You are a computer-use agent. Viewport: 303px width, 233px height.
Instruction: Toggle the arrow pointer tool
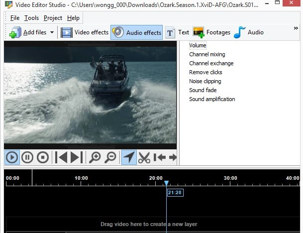129,157
